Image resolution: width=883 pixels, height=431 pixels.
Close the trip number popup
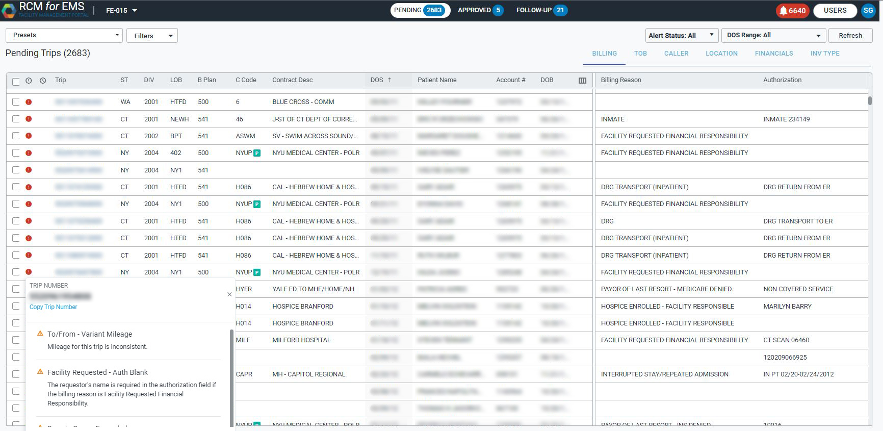point(229,294)
